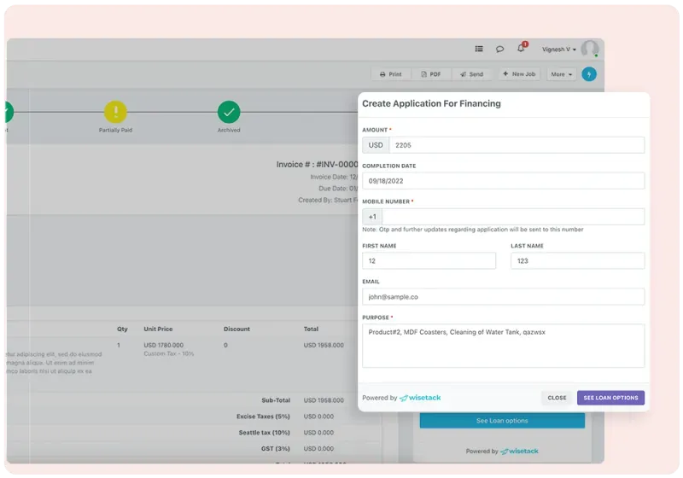Create a New Job
Viewport: 683px width, 478px height.
(519, 74)
